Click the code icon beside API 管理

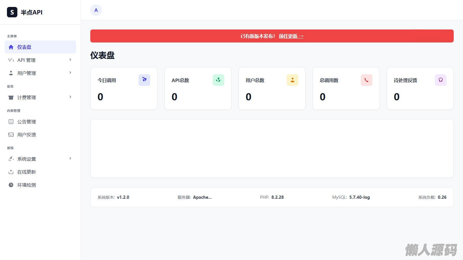coord(11,60)
